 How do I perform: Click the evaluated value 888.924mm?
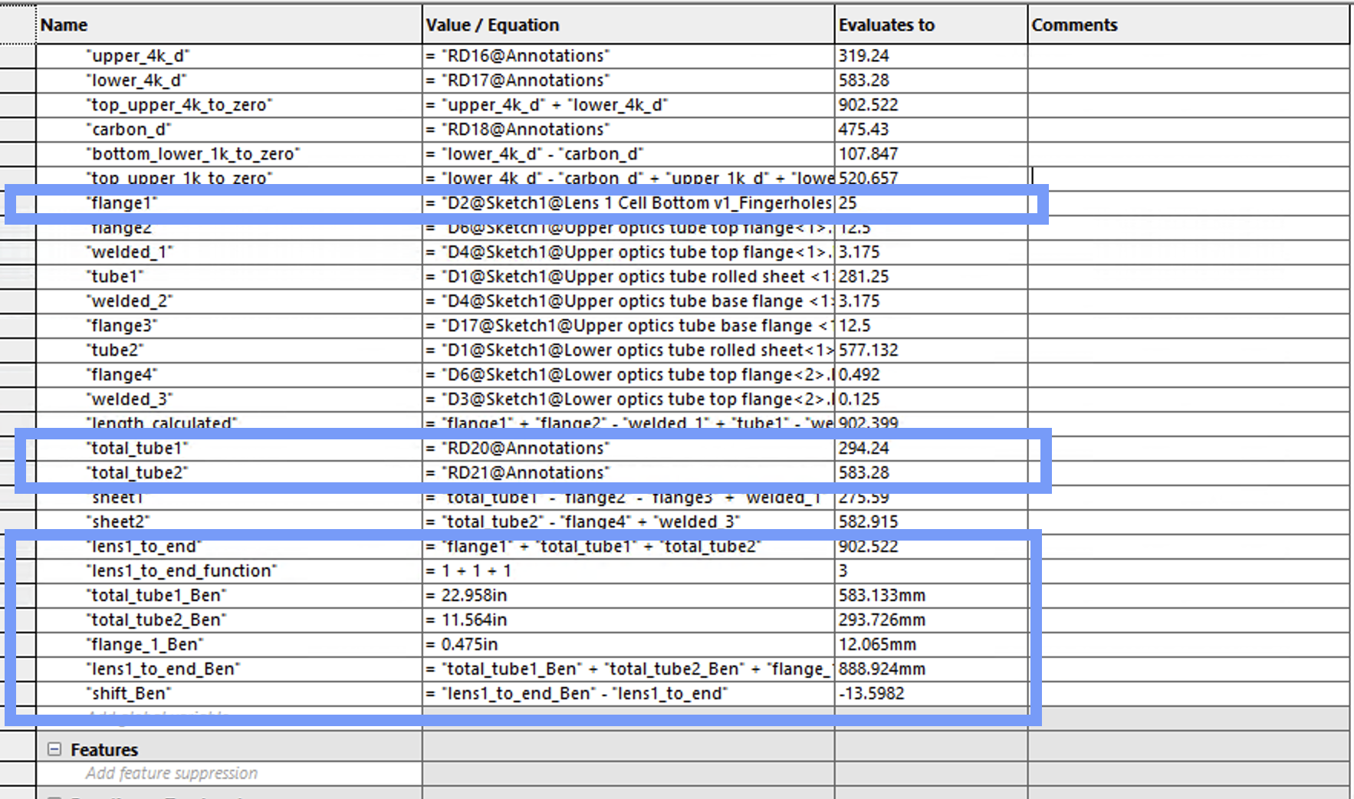pyautogui.click(x=882, y=669)
